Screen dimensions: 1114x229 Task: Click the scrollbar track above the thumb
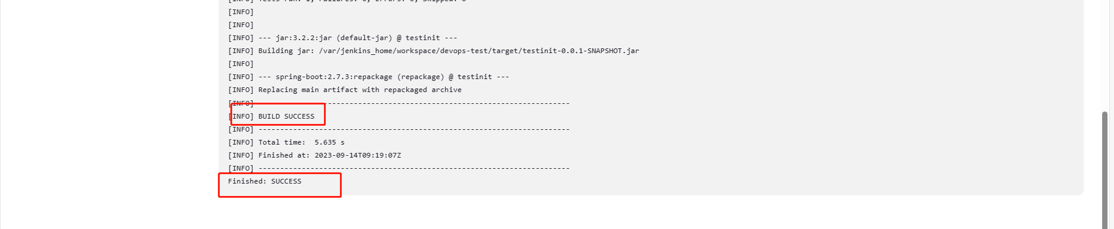pyautogui.click(x=1105, y=55)
